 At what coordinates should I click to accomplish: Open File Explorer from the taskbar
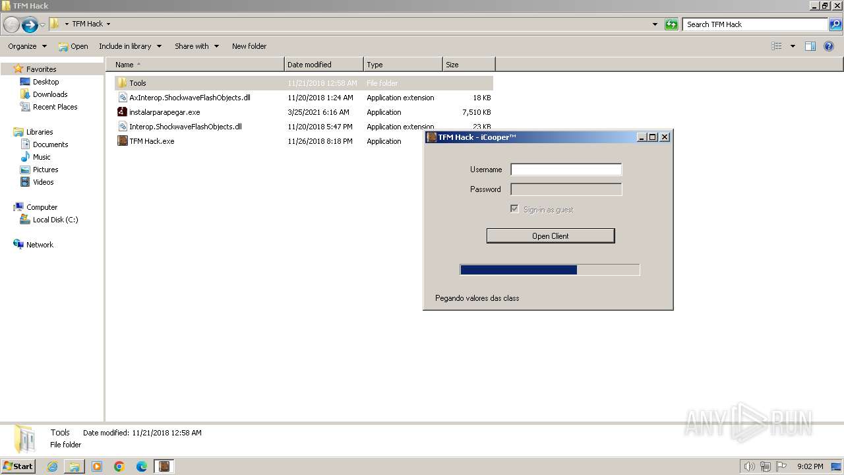click(75, 466)
